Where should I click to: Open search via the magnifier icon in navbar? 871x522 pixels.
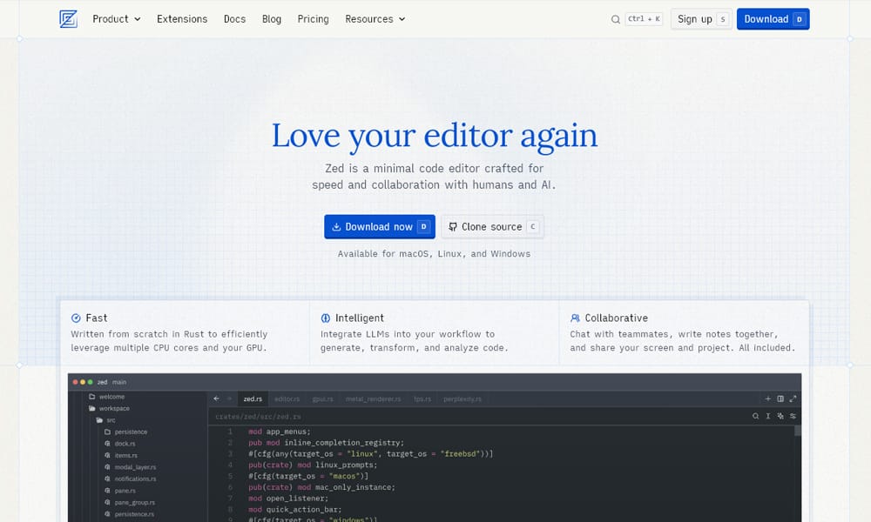[x=616, y=18]
